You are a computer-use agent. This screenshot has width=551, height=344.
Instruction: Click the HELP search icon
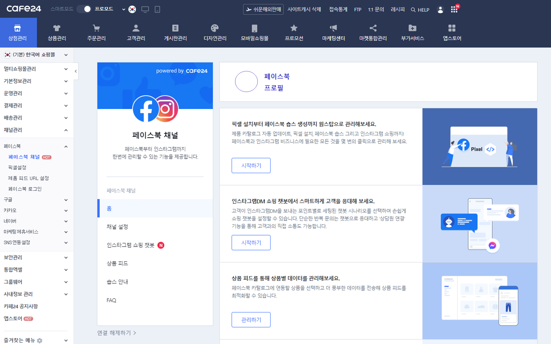413,10
